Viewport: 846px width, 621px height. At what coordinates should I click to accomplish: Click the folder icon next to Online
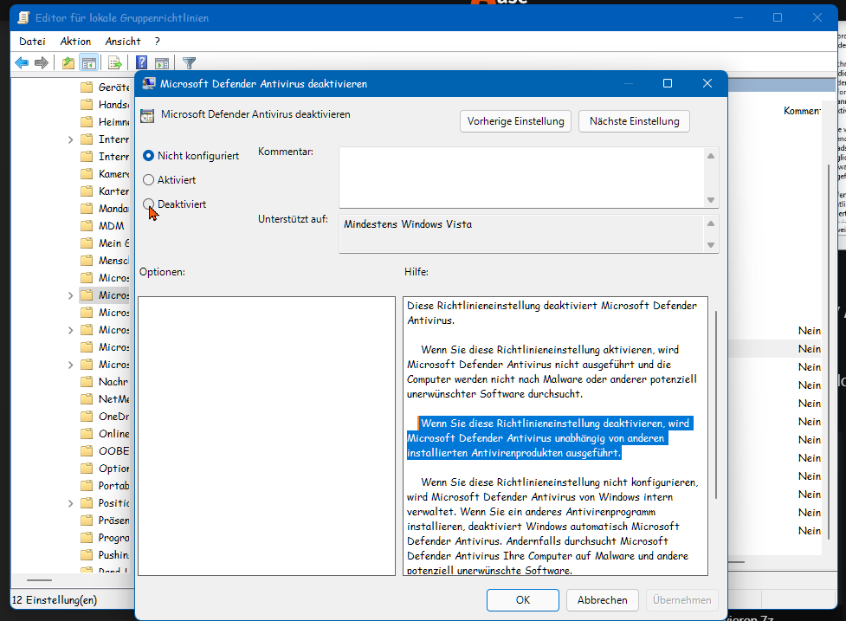click(x=87, y=434)
